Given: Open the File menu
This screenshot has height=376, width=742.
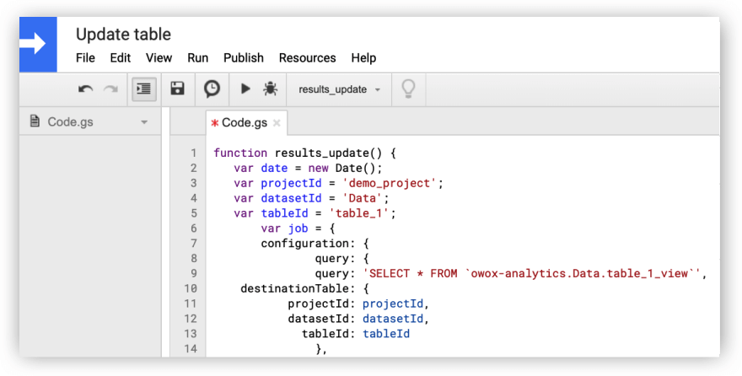Looking at the screenshot, I should 85,58.
